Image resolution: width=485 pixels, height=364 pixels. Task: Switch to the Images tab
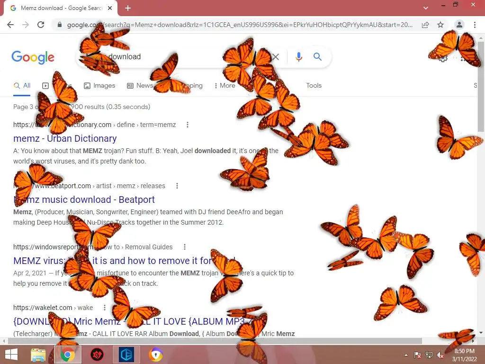(99, 86)
